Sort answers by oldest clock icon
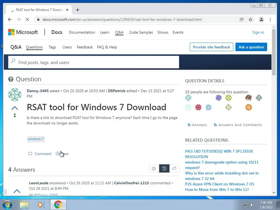The width and height of the screenshot is (280, 210). tap(154, 168)
